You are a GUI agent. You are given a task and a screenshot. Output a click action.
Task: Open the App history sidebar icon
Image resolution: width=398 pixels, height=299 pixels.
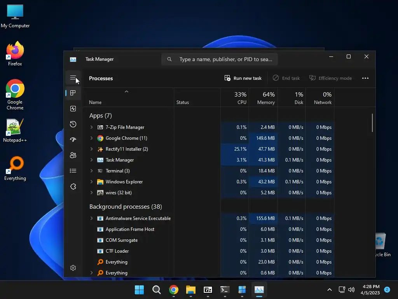(73, 124)
